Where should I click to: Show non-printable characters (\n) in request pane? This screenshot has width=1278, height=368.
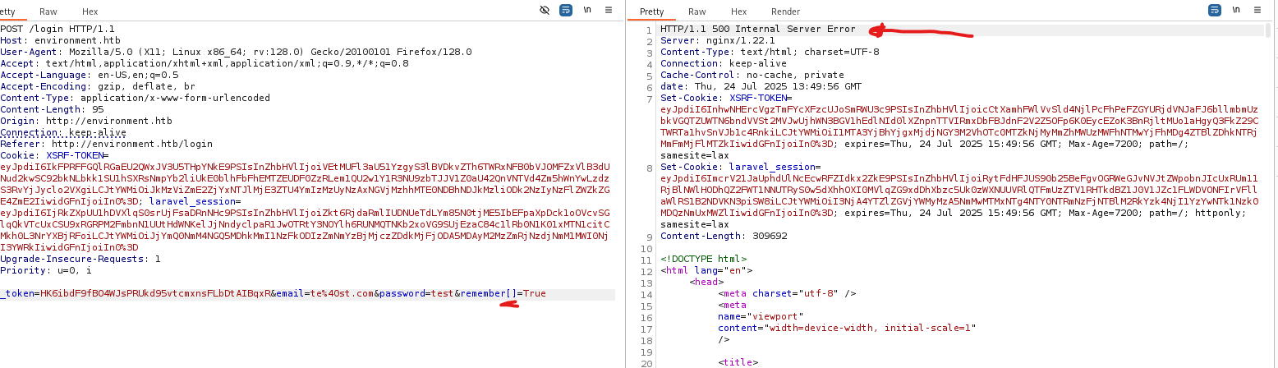tap(587, 10)
